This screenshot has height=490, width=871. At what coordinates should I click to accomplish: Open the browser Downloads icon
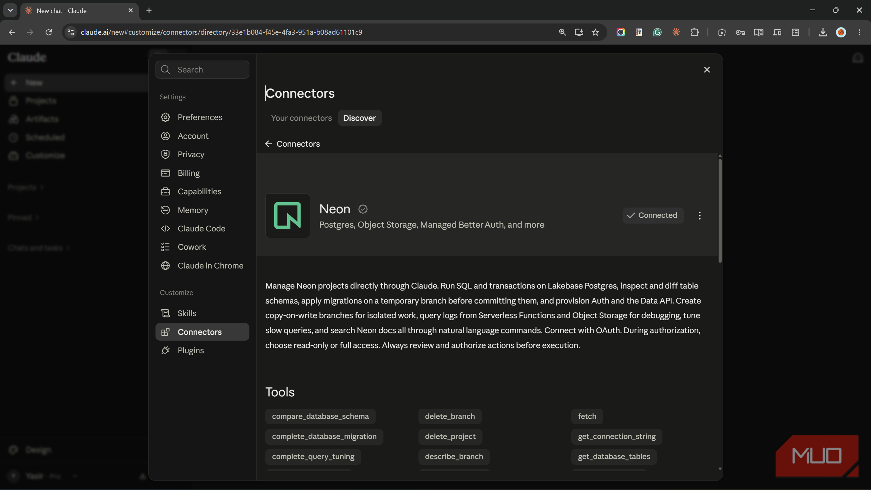tap(823, 32)
